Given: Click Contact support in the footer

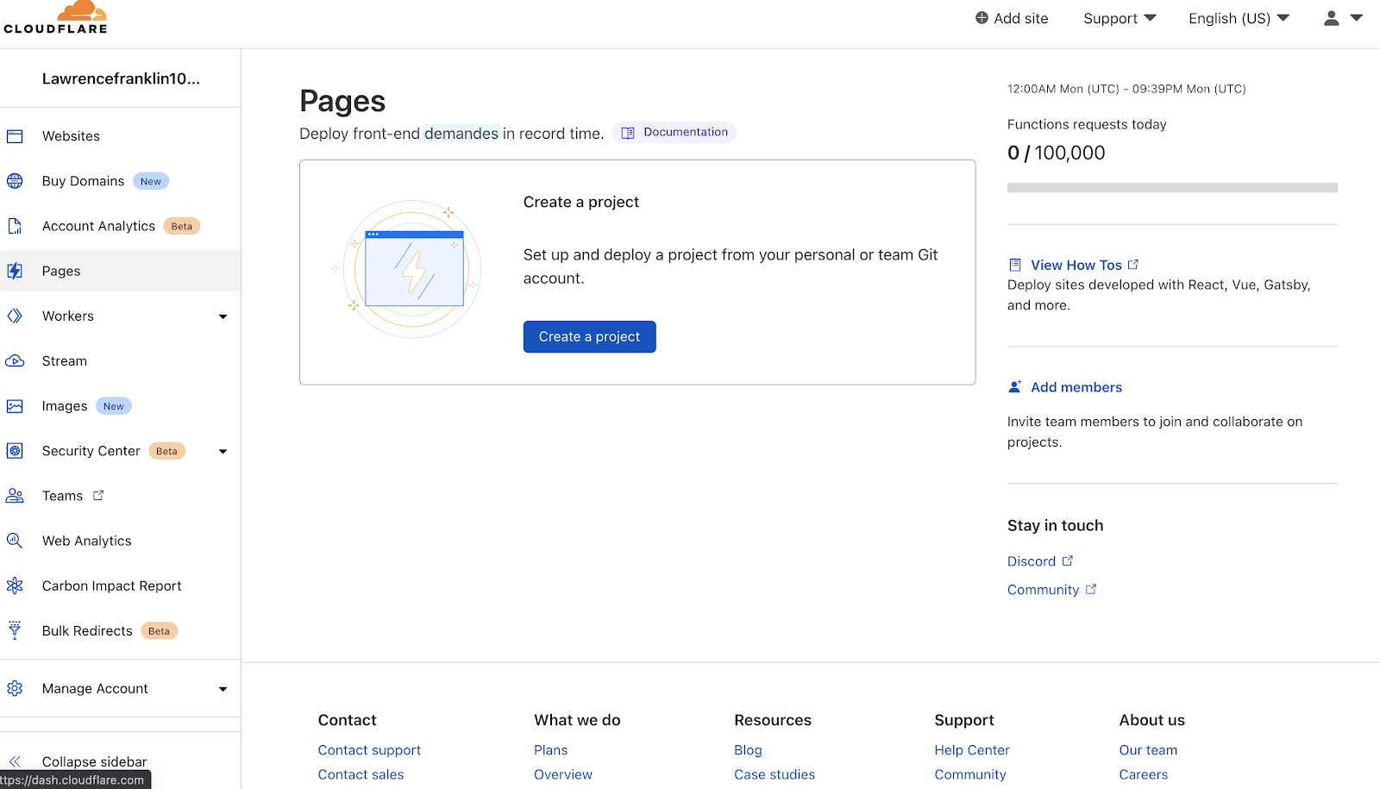Looking at the screenshot, I should pyautogui.click(x=369, y=750).
